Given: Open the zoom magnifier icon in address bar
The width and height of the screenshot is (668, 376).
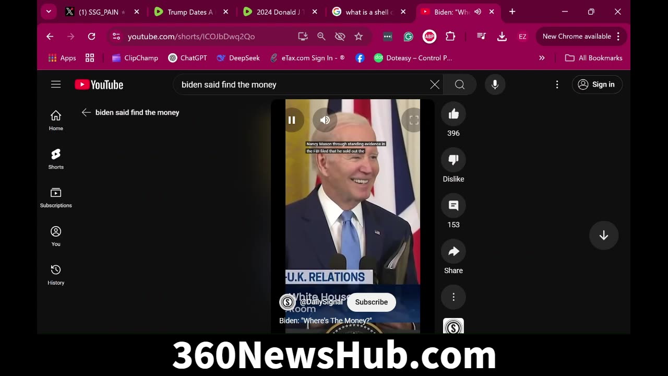Looking at the screenshot, I should pyautogui.click(x=321, y=36).
